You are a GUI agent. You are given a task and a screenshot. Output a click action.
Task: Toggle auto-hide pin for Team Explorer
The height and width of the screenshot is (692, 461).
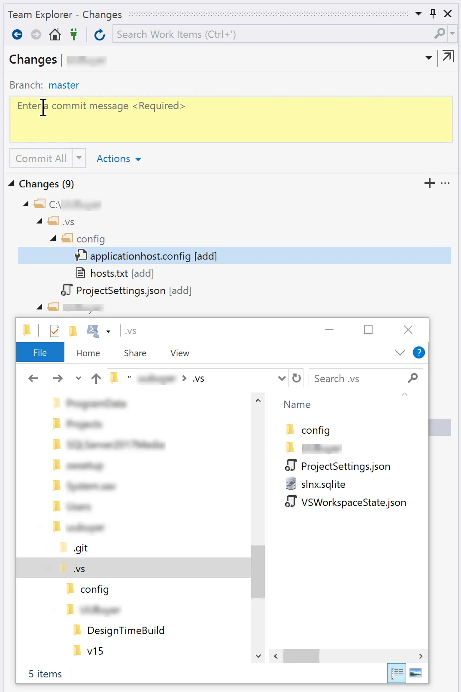coord(433,14)
